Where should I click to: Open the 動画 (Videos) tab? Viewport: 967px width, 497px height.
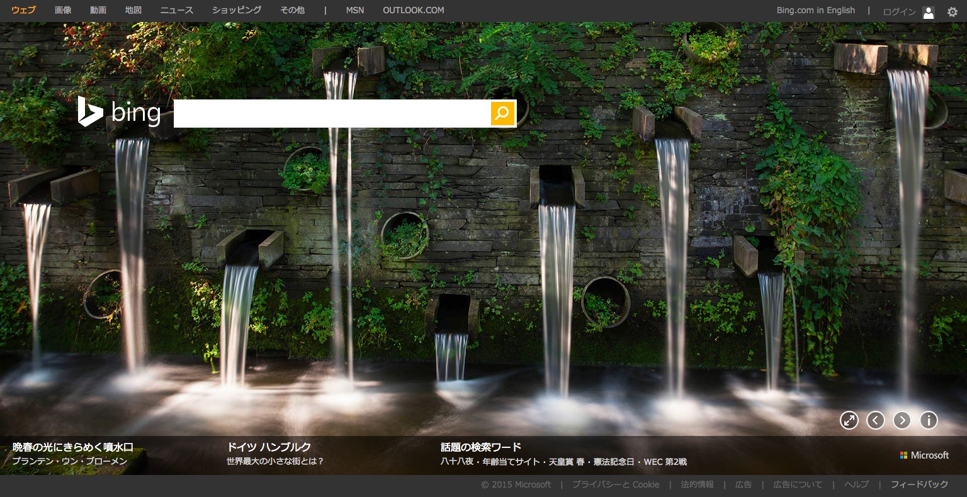point(98,10)
